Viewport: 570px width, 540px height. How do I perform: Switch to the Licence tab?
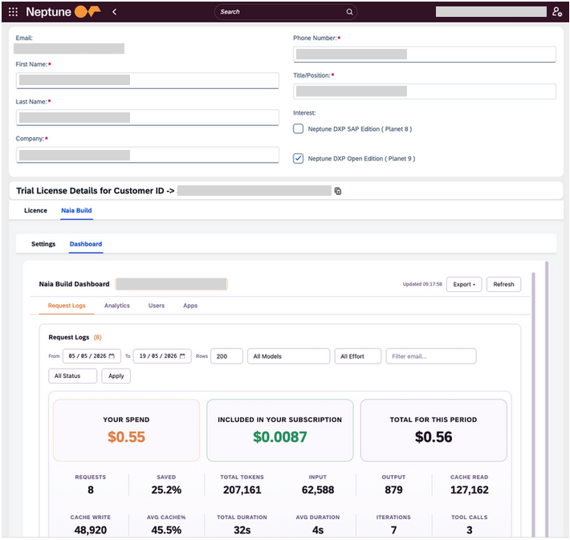[x=35, y=210]
